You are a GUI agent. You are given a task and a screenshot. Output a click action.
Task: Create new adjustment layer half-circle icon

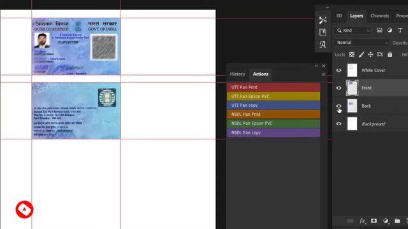click(386, 221)
